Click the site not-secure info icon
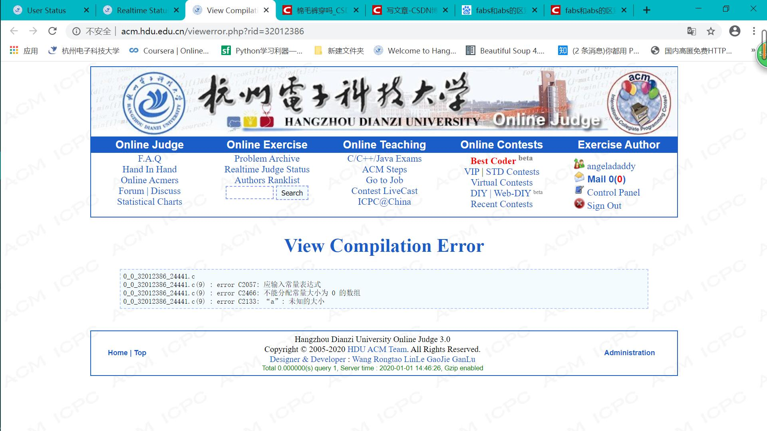This screenshot has width=767, height=431. (77, 31)
